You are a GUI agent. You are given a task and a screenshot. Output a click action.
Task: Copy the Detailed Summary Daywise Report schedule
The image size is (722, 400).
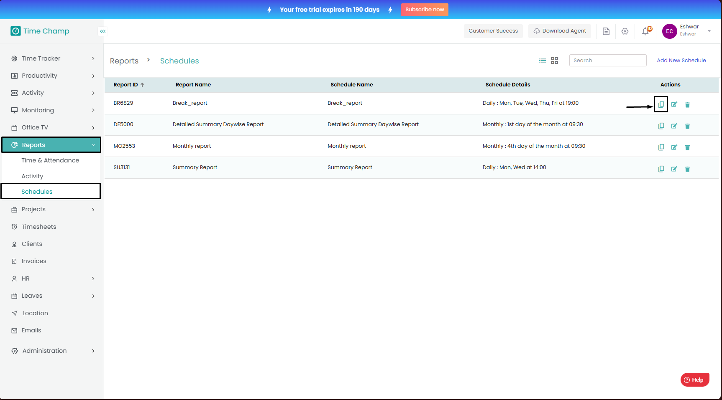tap(661, 126)
